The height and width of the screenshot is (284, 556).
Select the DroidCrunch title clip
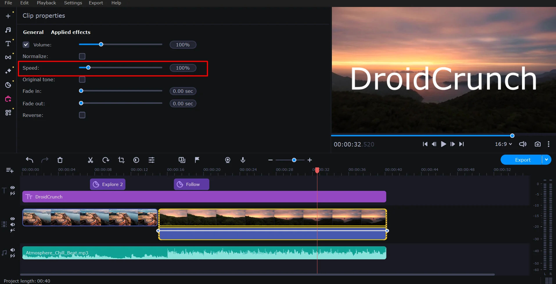[x=204, y=197]
